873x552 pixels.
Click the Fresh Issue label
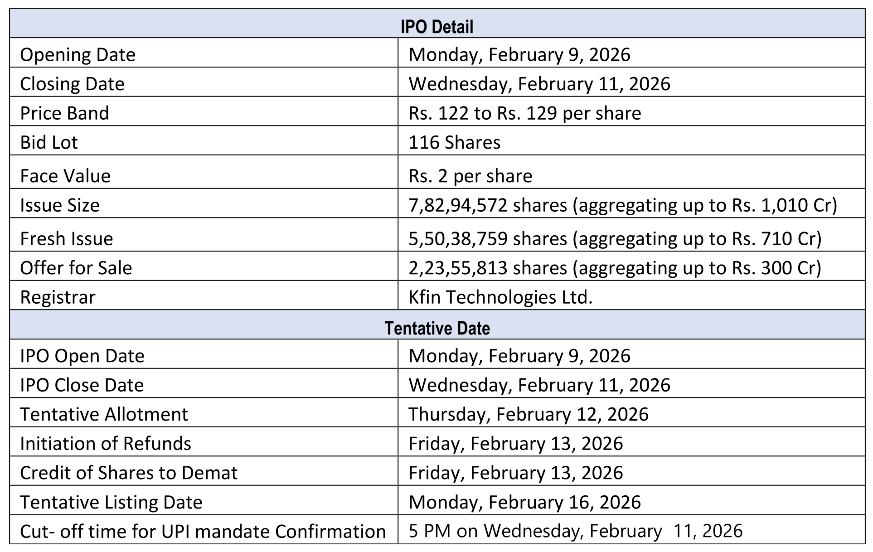(x=67, y=239)
